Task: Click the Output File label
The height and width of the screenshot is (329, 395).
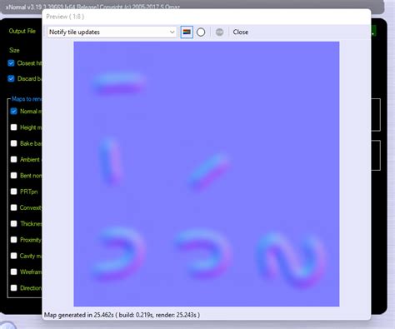Action: 22,31
